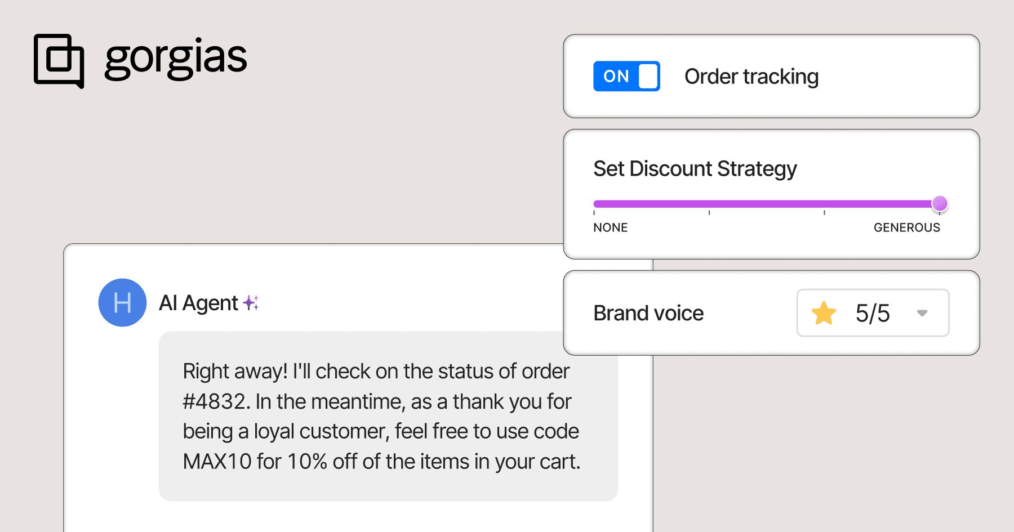Click the second tick mark on discount slider
1014x532 pixels.
[709, 212]
